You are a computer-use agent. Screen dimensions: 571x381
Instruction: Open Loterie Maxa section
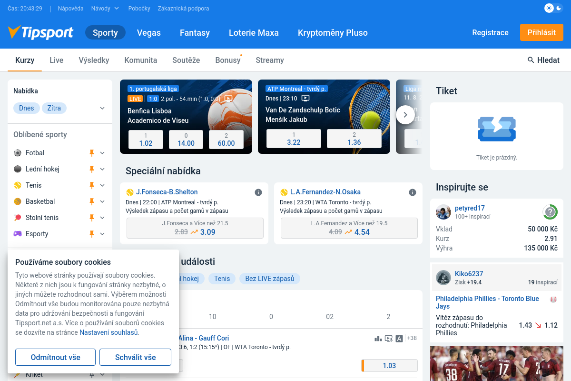tap(254, 33)
